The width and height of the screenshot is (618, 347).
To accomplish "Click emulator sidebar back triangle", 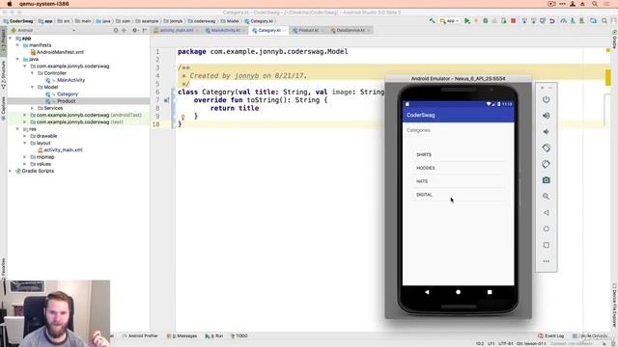I will pyautogui.click(x=546, y=212).
